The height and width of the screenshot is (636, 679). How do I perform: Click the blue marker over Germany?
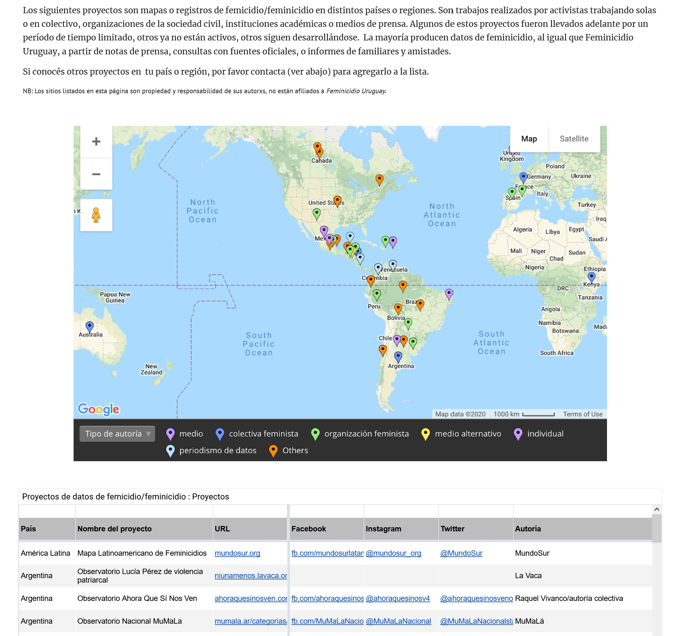pos(523,178)
